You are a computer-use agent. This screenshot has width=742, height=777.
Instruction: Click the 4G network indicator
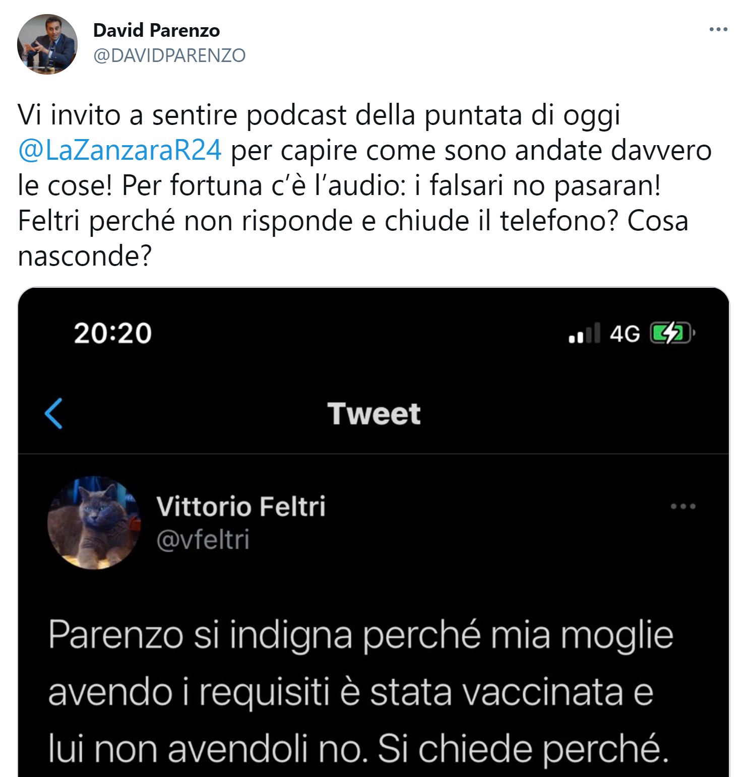pyautogui.click(x=625, y=334)
